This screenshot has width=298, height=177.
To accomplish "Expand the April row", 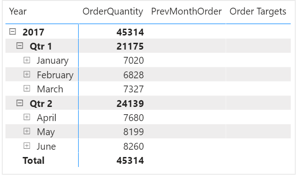I will click(x=27, y=117).
